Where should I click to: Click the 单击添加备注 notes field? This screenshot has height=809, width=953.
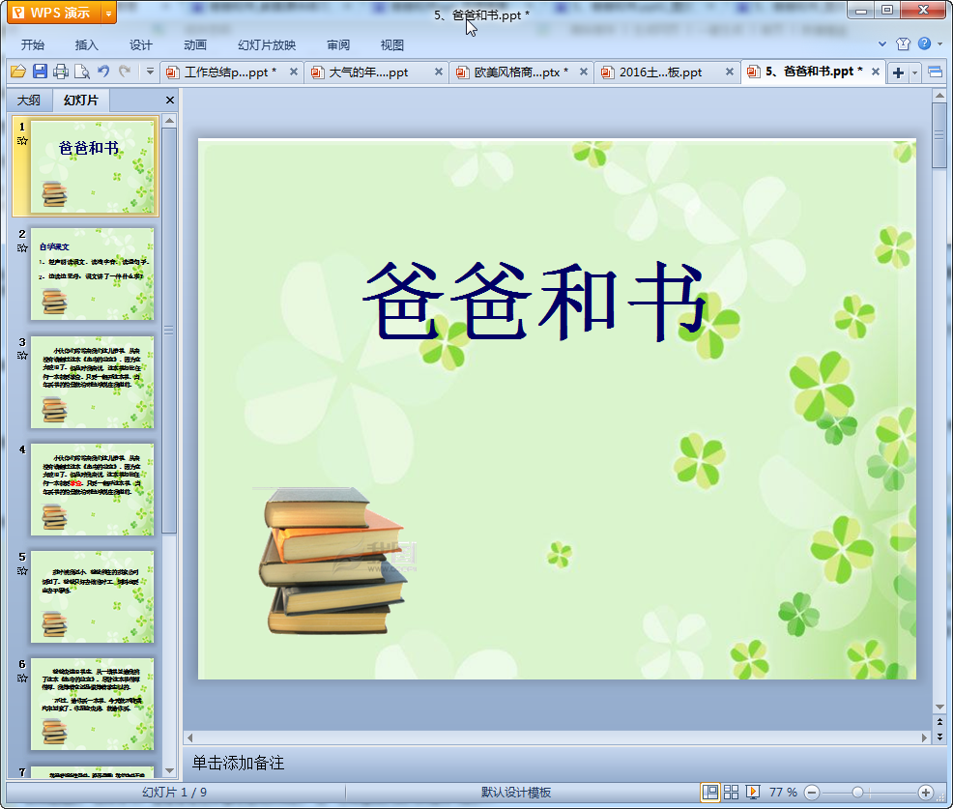557,763
